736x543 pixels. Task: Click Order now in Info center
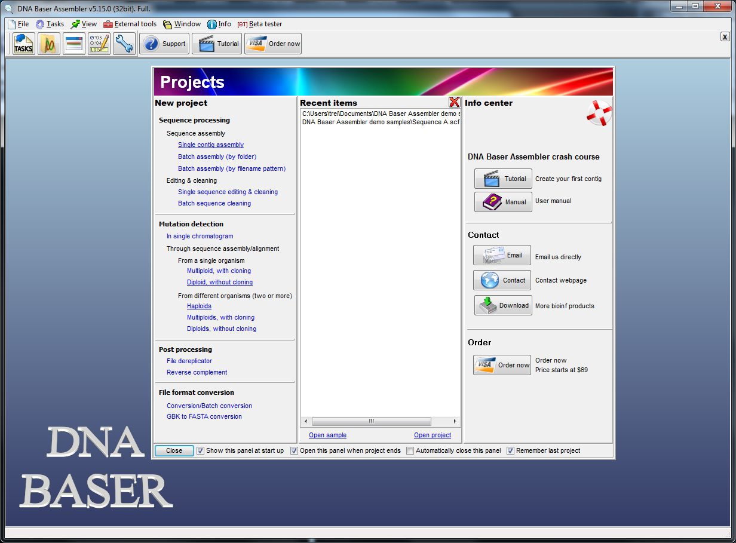[502, 365]
